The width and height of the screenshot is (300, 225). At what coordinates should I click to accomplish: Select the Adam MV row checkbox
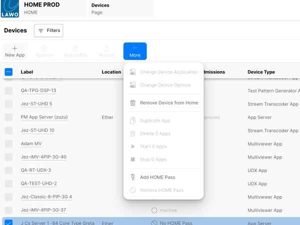point(8,143)
